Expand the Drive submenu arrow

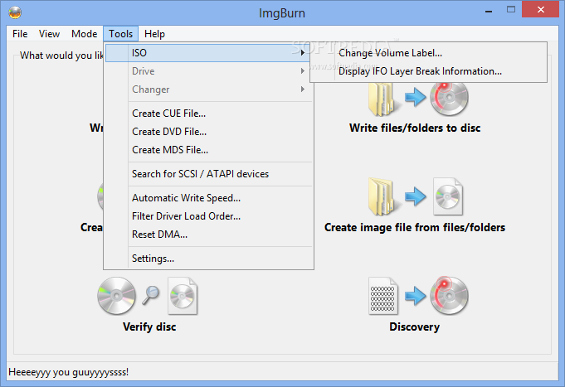click(303, 71)
